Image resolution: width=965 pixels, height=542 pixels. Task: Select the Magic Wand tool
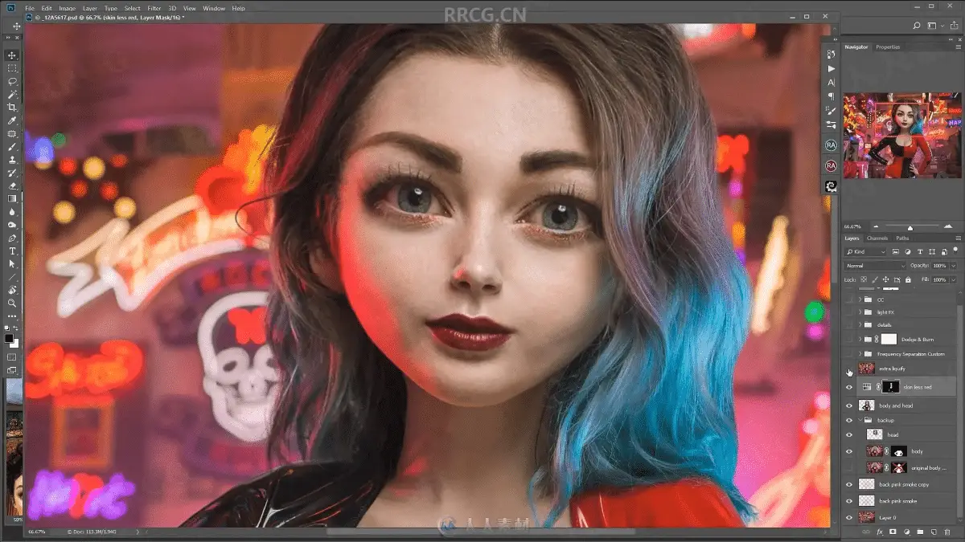click(x=12, y=94)
